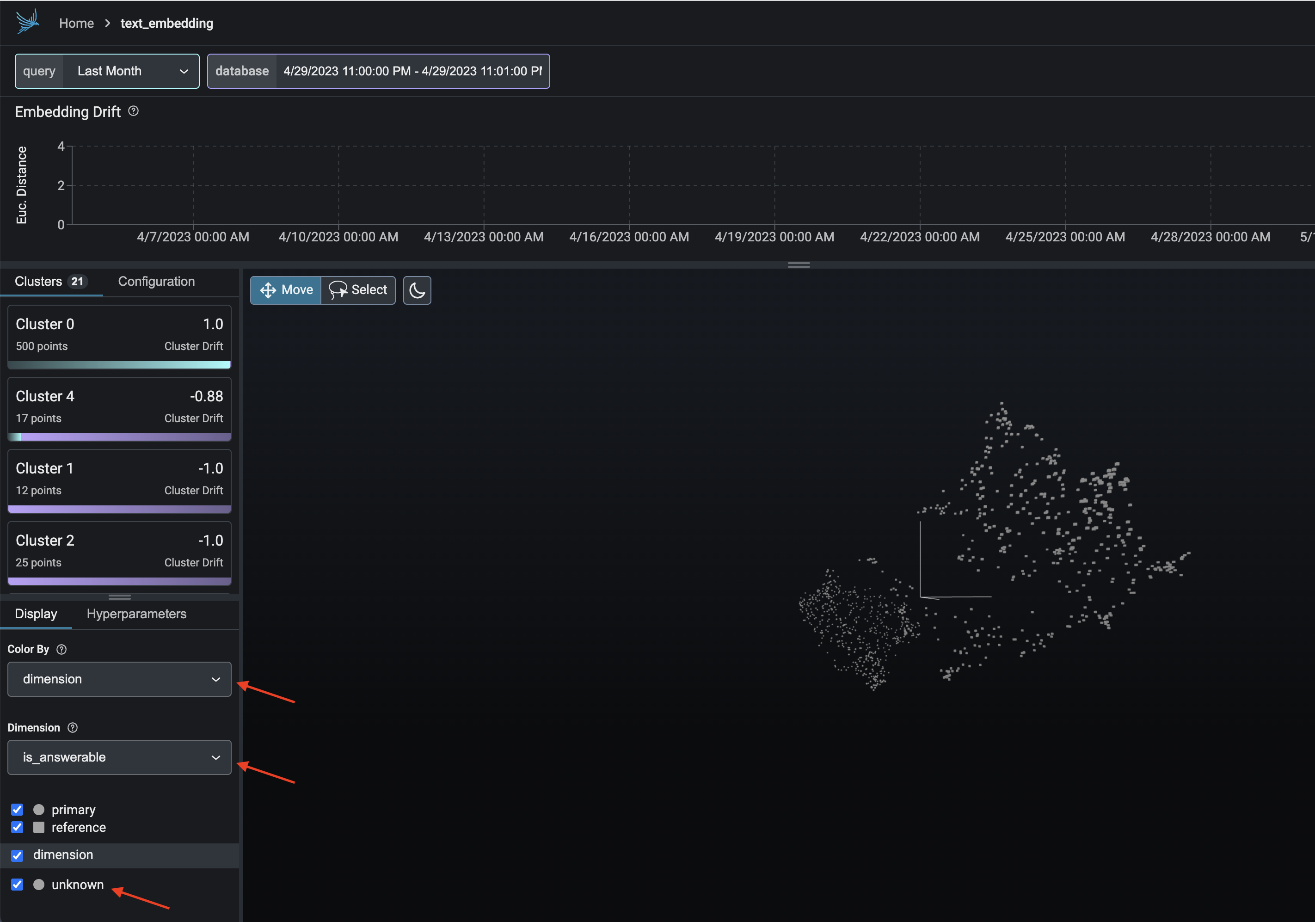
Task: Uncheck the reference dataset checkbox
Action: click(x=17, y=828)
